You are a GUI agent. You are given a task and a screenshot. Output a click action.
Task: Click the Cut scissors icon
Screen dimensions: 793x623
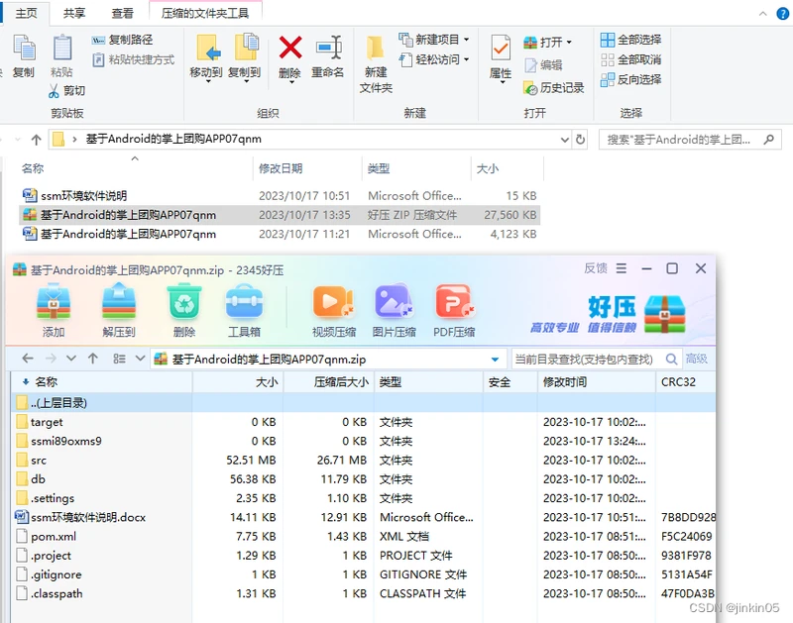tap(54, 91)
